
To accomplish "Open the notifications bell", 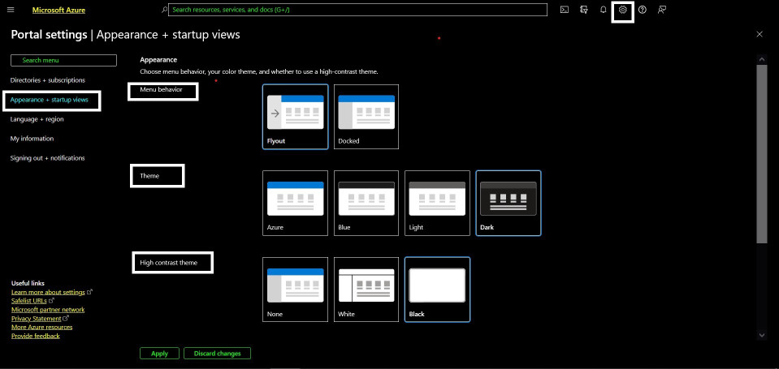I will tap(604, 10).
